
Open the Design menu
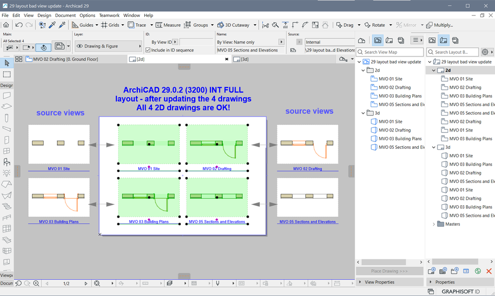44,15
